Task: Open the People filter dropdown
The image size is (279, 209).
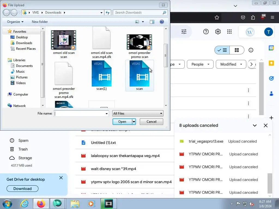Action: (200, 64)
